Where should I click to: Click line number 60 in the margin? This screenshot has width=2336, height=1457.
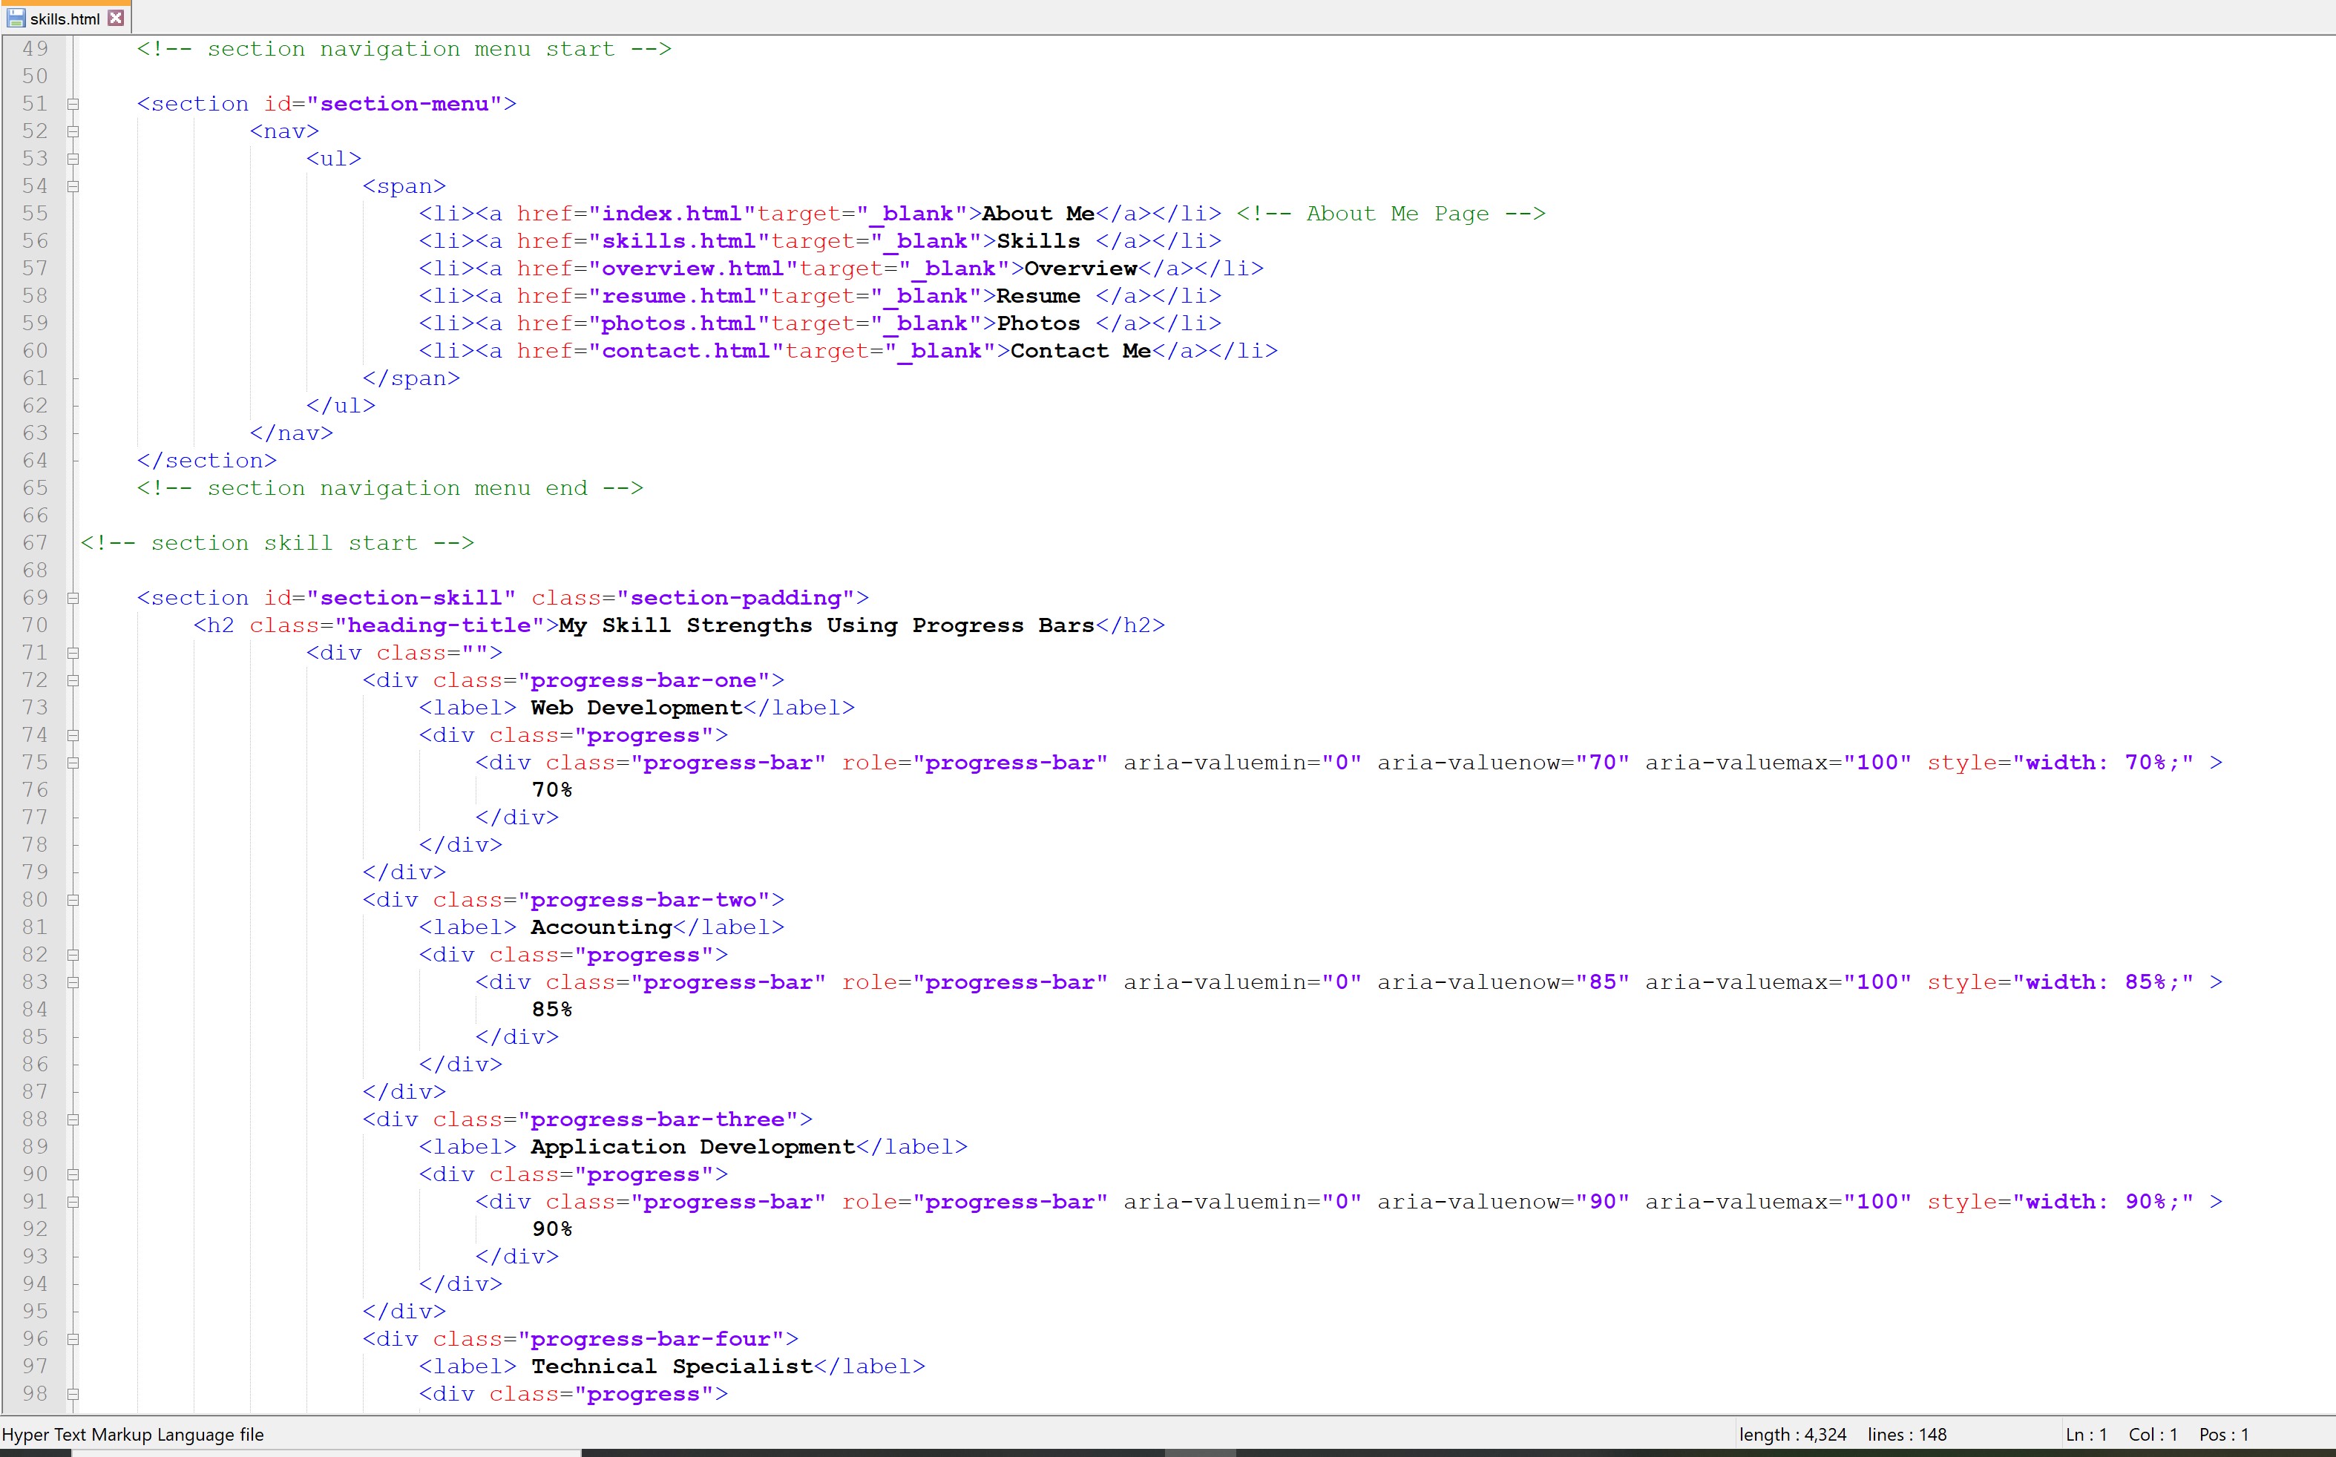point(35,351)
